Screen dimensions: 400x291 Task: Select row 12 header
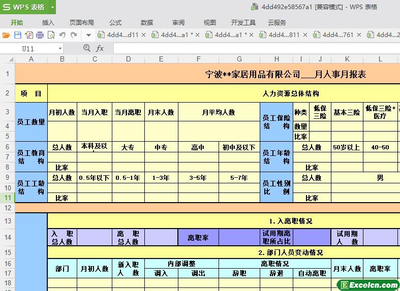[x=8, y=208]
